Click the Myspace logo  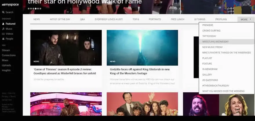[x=10, y=5]
